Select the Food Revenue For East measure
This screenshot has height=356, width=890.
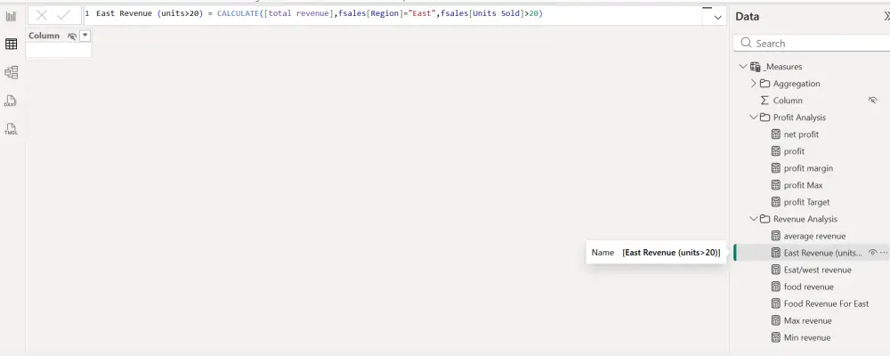[827, 303]
